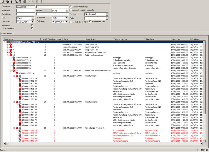Click the machine icon on row 20 0000111593 5 V
This screenshot has height=152, width=209.
click(20, 141)
